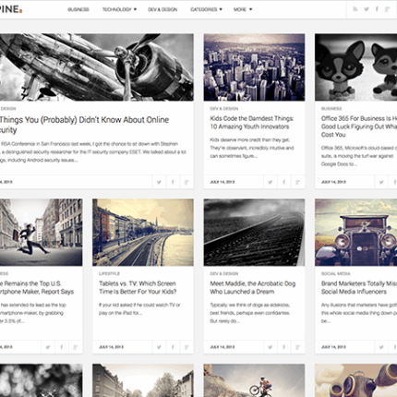The image size is (397, 397).
Task: Open the mountain biker thumbnail
Action: 254,380
